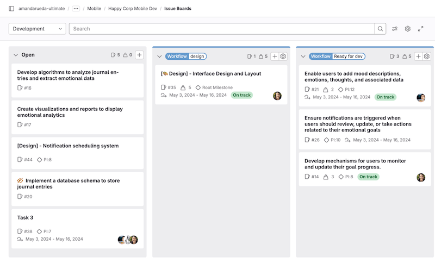Collapse the Workflow design list
Image resolution: width=435 pixels, height=263 pixels.
[x=159, y=57]
